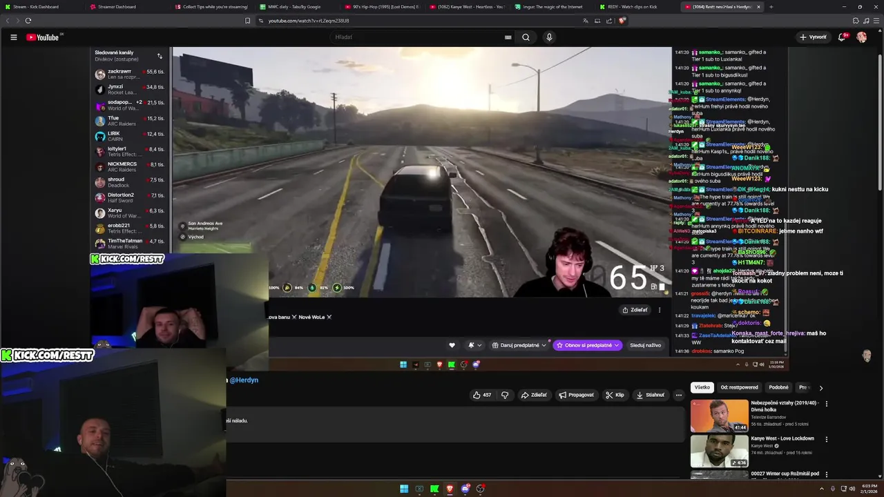Select shroud in followed channels list
This screenshot has width=884, height=497.
(x=130, y=182)
